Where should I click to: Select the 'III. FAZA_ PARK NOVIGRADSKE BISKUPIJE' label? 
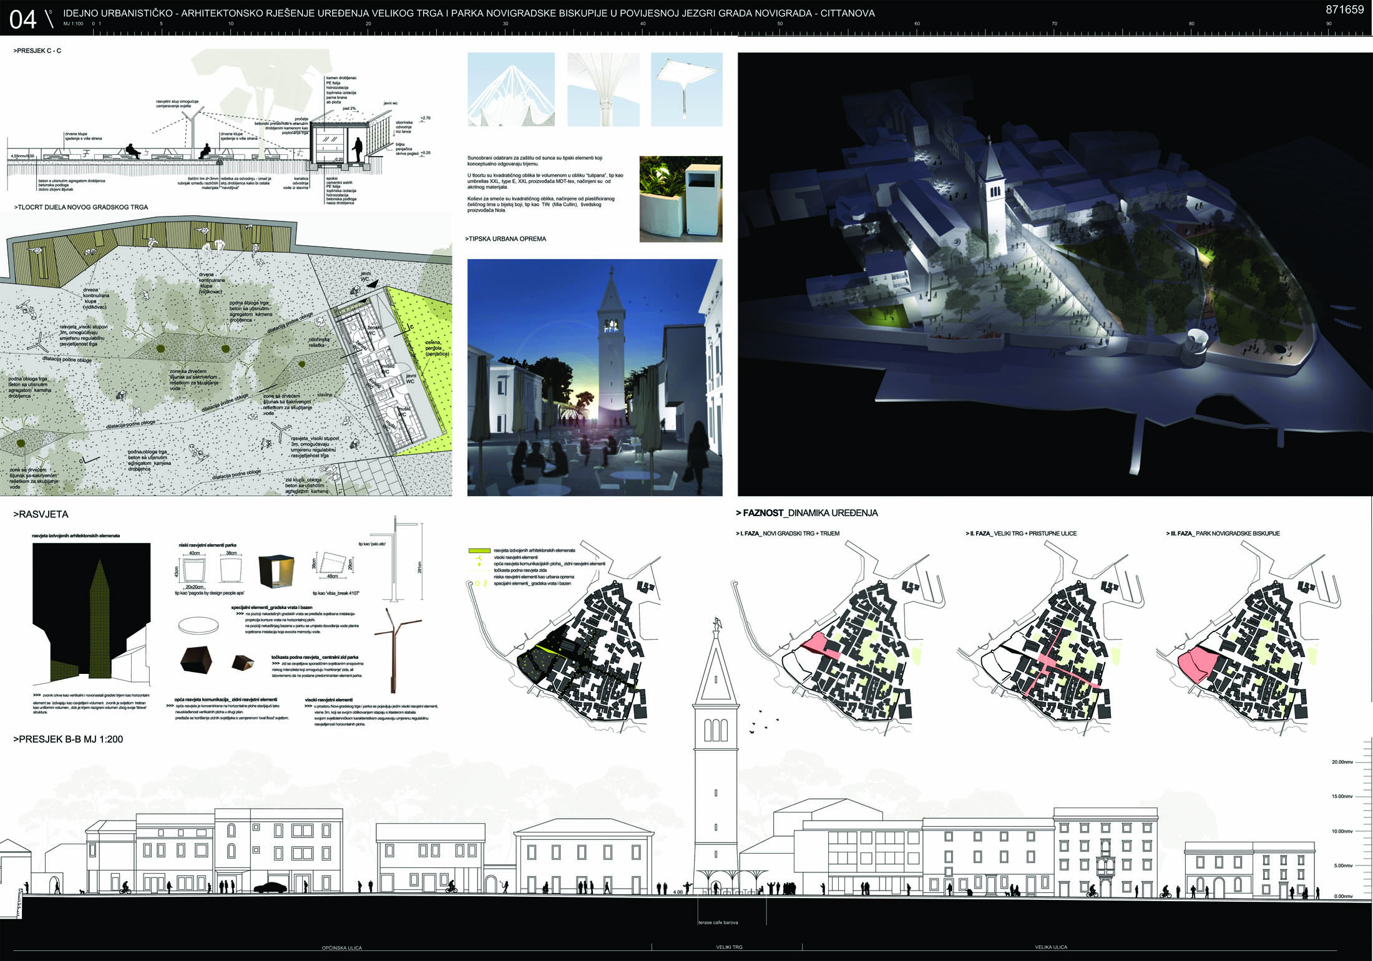[x=1222, y=534]
